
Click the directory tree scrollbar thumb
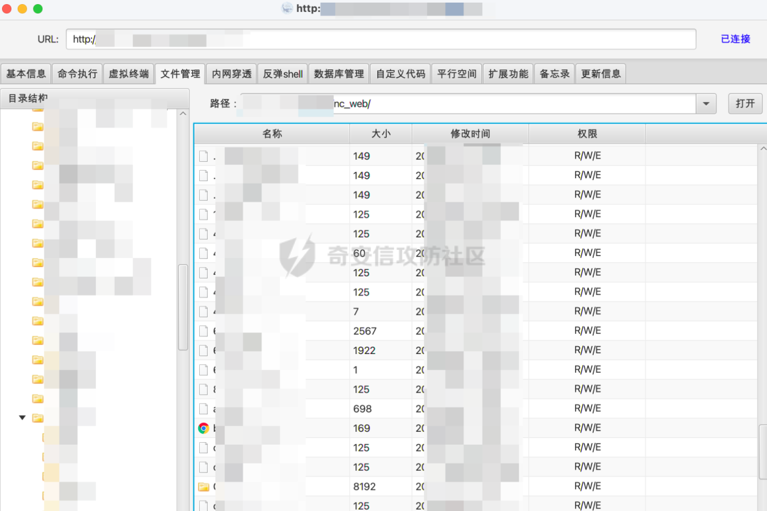[x=183, y=307]
